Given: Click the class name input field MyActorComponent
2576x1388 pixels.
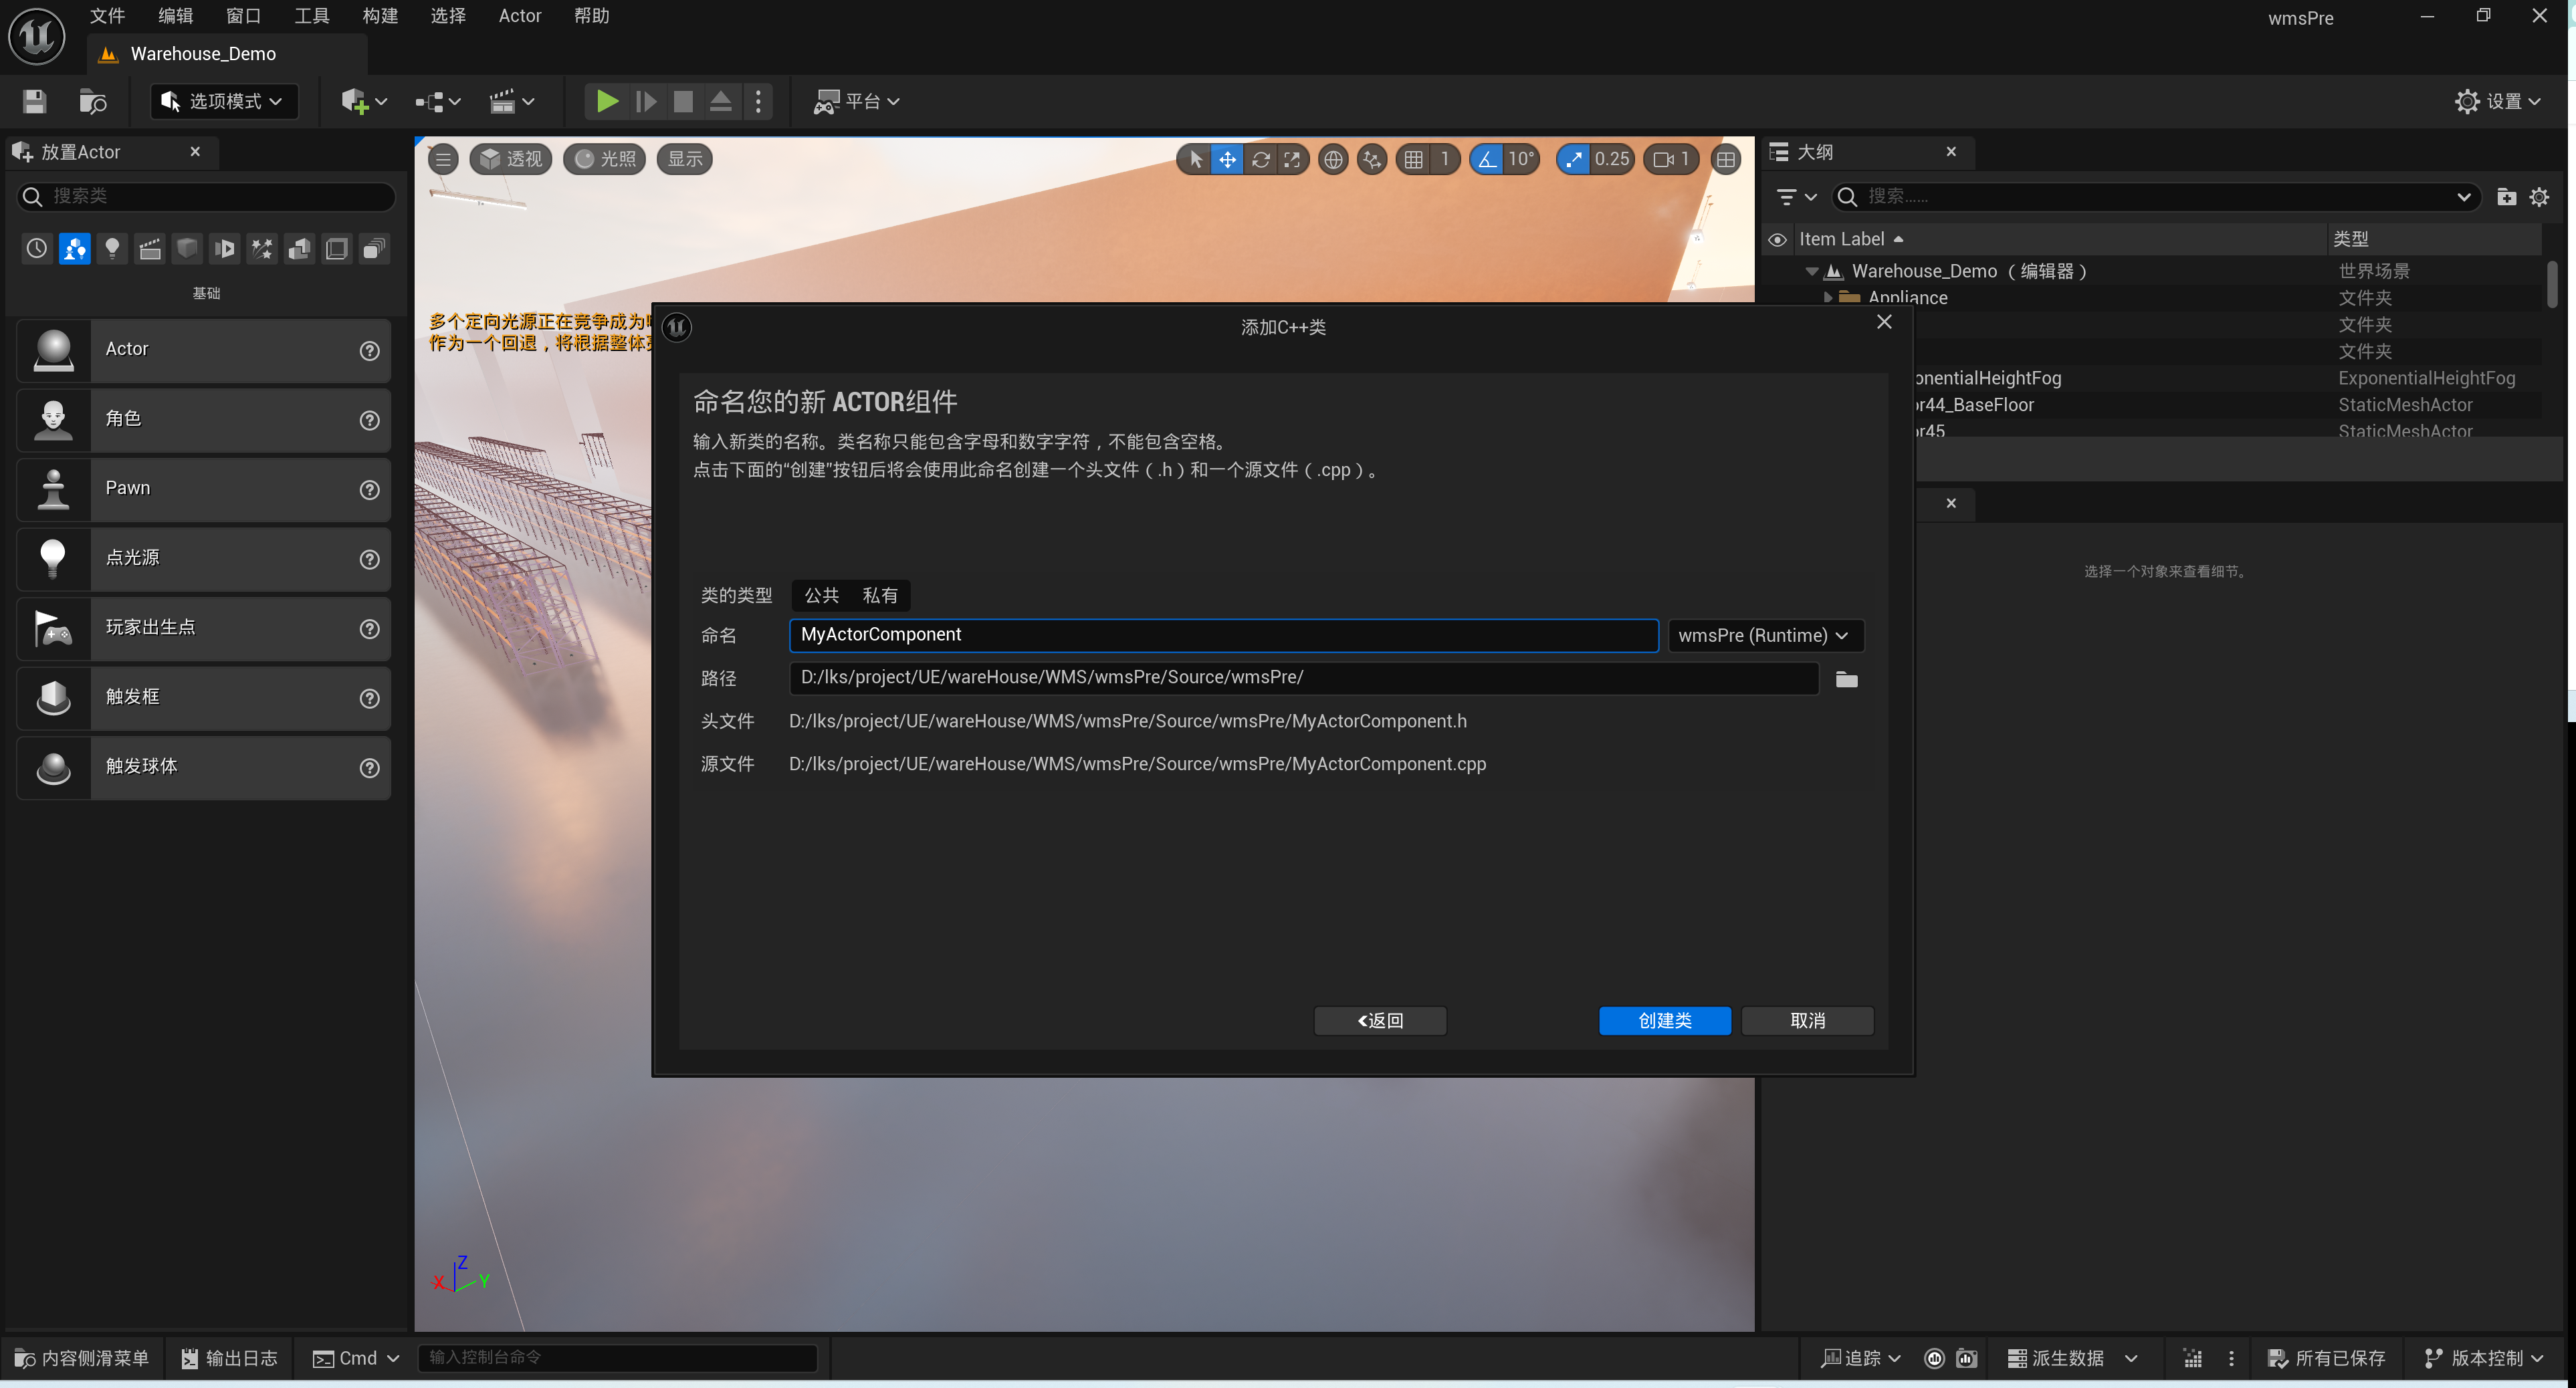Looking at the screenshot, I should click(x=1222, y=635).
